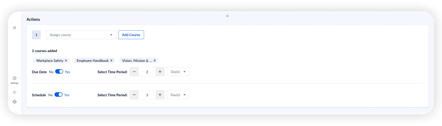
Task: Open Settings gear in sidebar
Action: (x=15, y=78)
